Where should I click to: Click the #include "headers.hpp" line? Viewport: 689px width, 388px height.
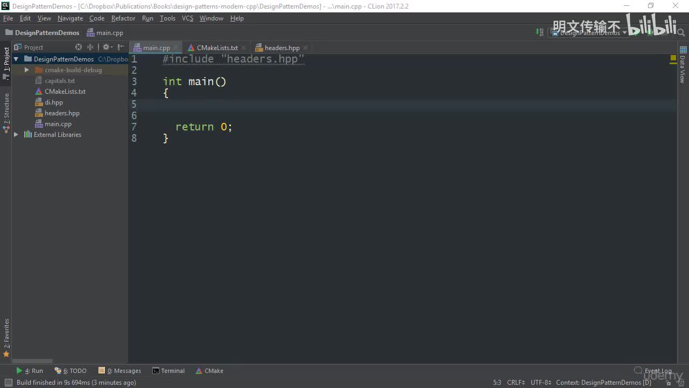234,59
